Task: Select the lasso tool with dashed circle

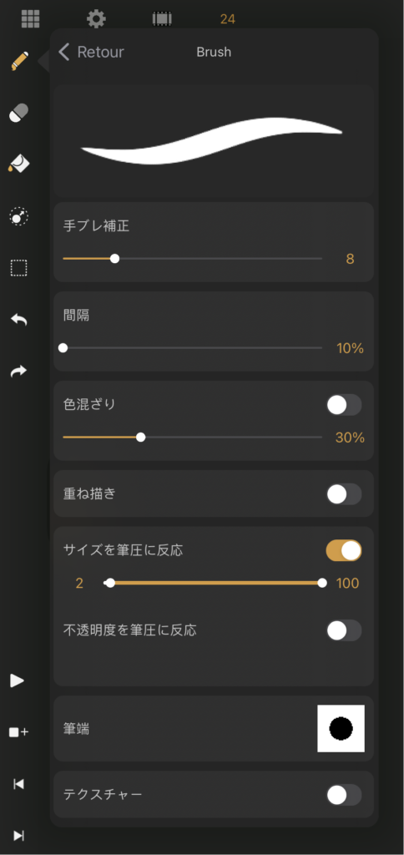Action: tap(19, 216)
